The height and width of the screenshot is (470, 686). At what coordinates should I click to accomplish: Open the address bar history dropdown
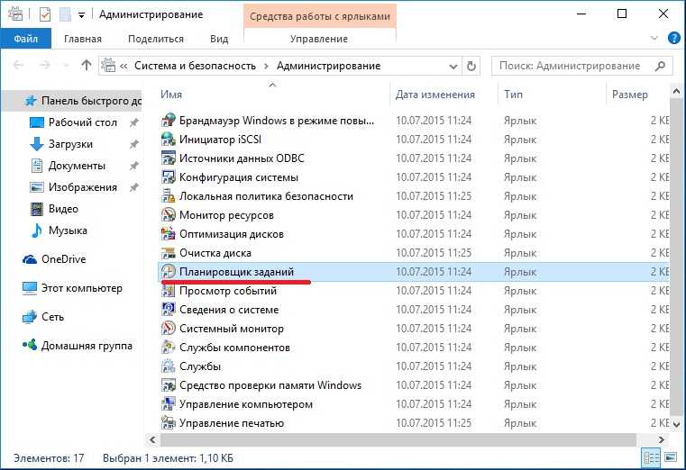tap(453, 67)
